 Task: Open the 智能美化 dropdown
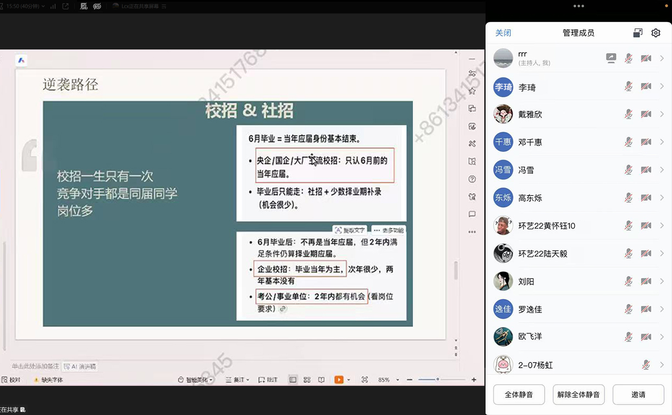click(196, 380)
